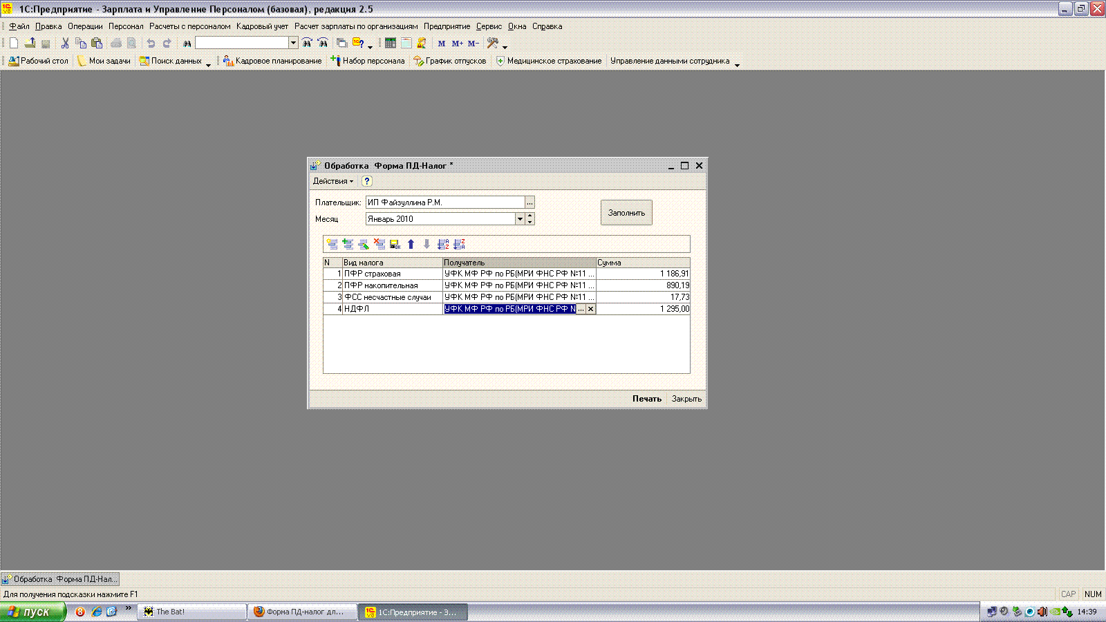
Task: Expand the toolbar search box dropdown arrow
Action: [x=293, y=43]
